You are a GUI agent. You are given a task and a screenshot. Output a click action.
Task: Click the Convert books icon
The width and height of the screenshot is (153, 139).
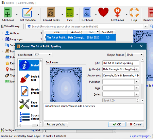tap(51, 13)
